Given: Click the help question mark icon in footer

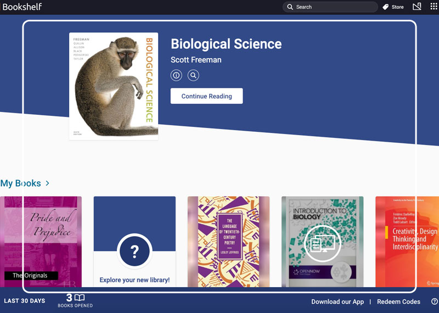Looking at the screenshot, I should pyautogui.click(x=435, y=301).
